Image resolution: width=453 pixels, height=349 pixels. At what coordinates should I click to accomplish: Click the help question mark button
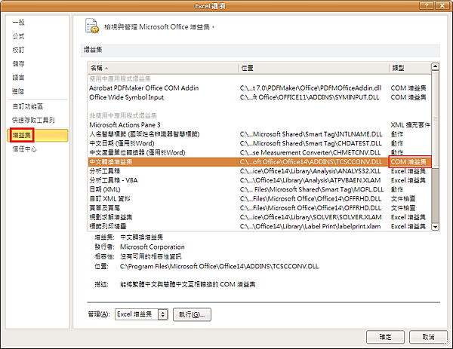click(427, 5)
